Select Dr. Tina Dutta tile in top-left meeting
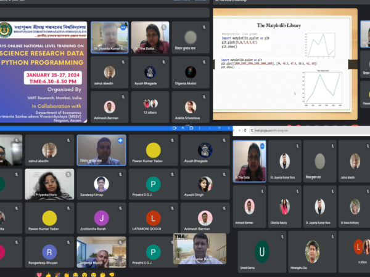 pyautogui.click(x=150, y=38)
